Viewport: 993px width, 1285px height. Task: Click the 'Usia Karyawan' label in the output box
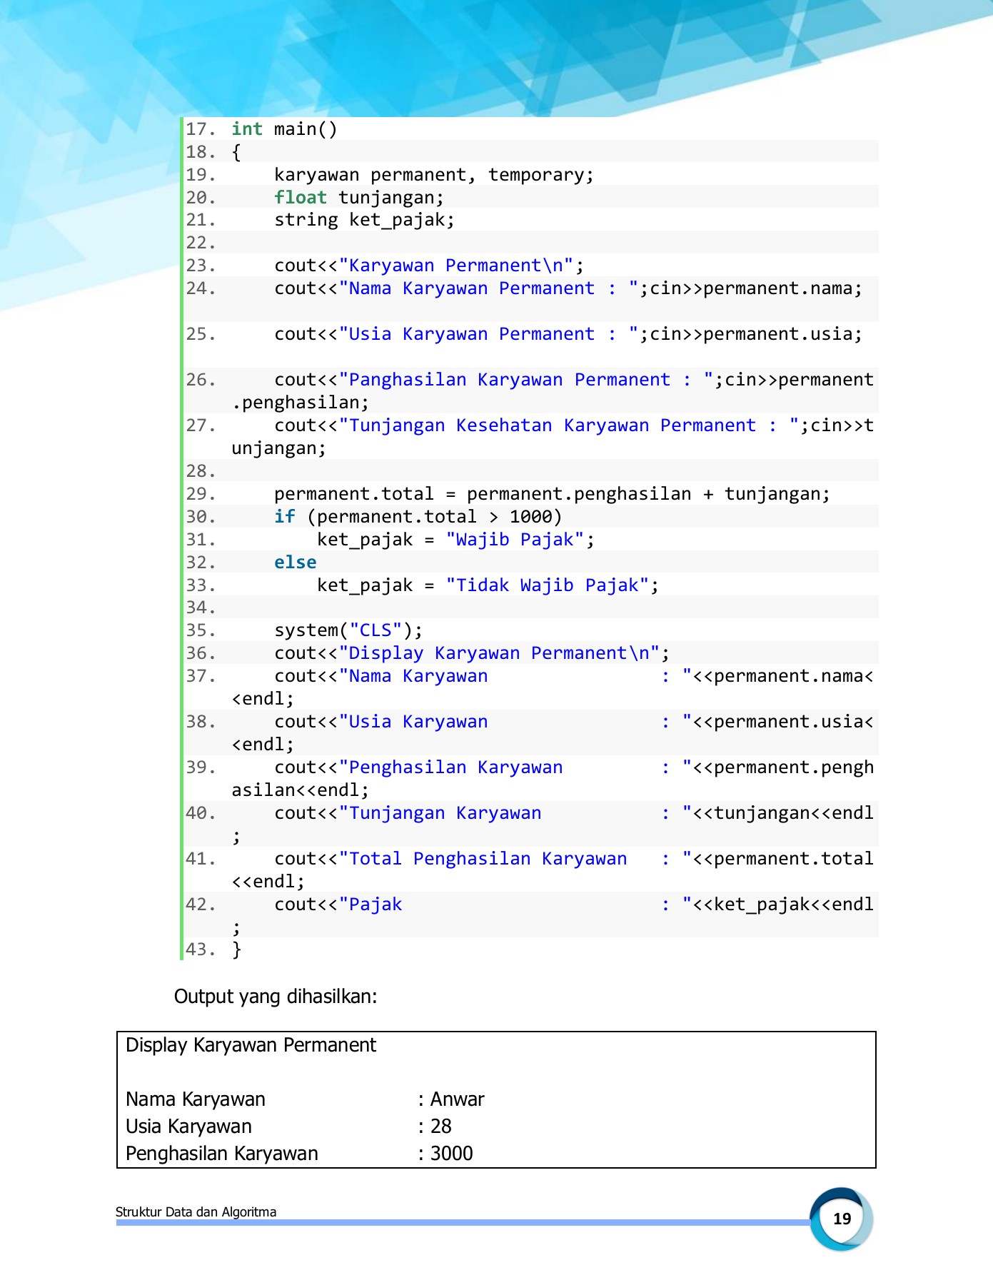point(188,1127)
